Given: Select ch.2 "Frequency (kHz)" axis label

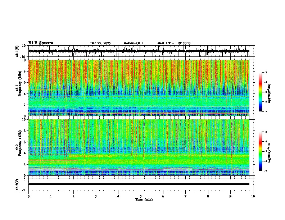Looking at the screenshot, I should pyautogui.click(x=20, y=143).
